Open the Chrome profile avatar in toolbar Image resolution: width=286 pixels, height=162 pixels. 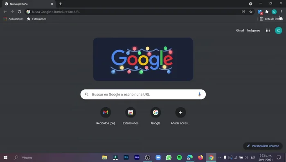pos(274,12)
